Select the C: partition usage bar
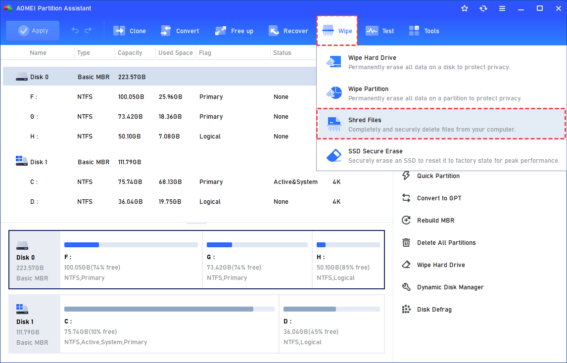 click(169, 309)
